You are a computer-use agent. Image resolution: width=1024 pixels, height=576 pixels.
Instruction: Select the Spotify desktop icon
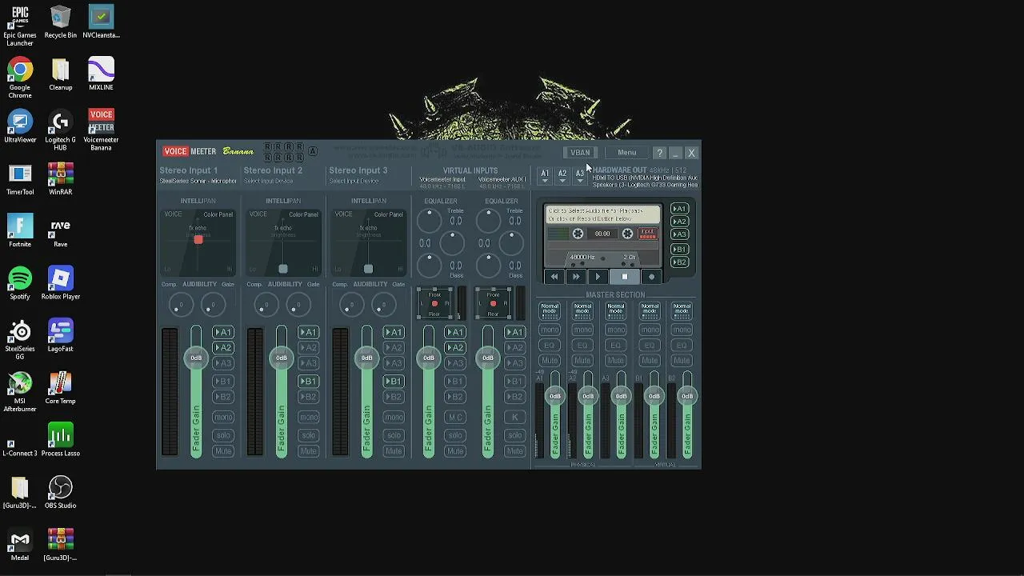tap(20, 283)
